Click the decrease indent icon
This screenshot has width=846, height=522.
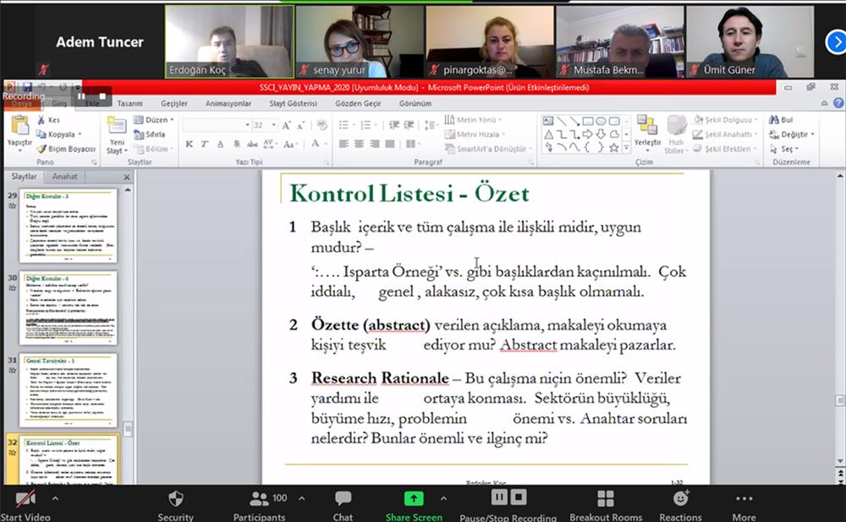(394, 125)
